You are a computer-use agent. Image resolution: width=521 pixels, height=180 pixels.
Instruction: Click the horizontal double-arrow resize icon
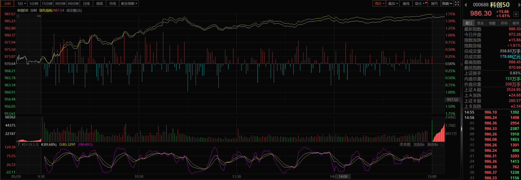[x=39, y=16]
